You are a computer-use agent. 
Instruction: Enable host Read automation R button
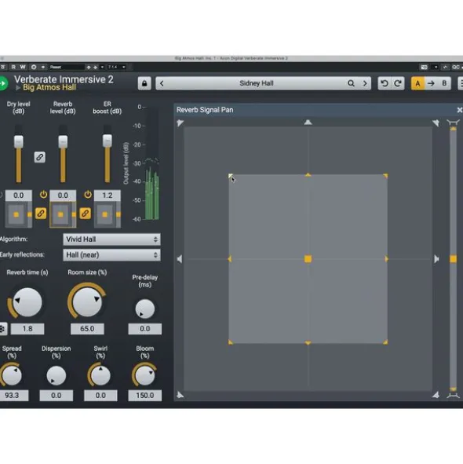pyautogui.click(x=13, y=68)
